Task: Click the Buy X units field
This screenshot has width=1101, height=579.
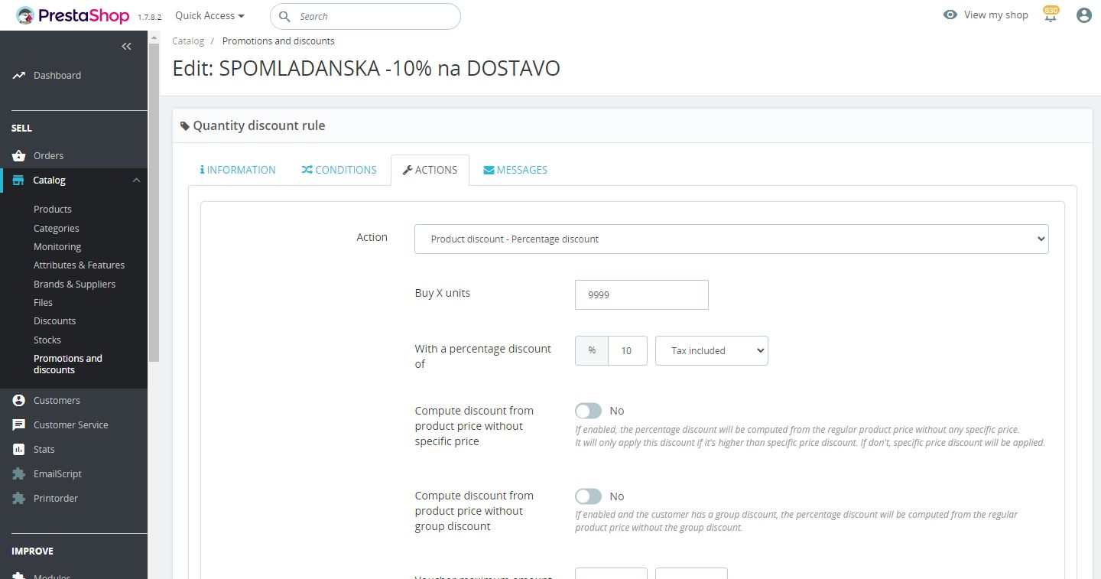Action: 641,294
